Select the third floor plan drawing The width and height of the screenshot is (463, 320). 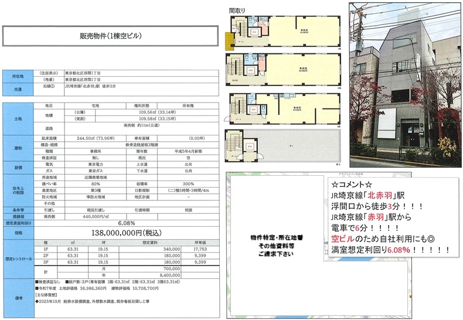point(285,110)
